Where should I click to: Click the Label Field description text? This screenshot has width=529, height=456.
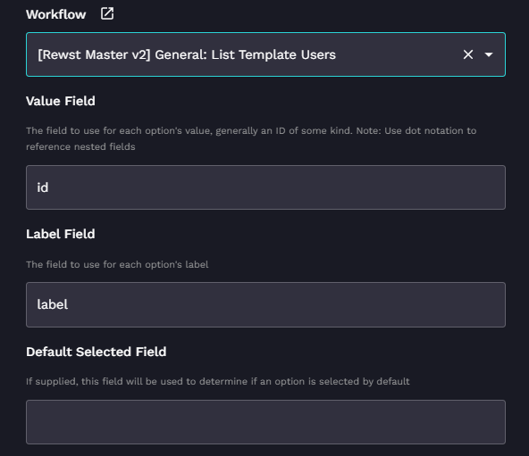[x=117, y=264]
